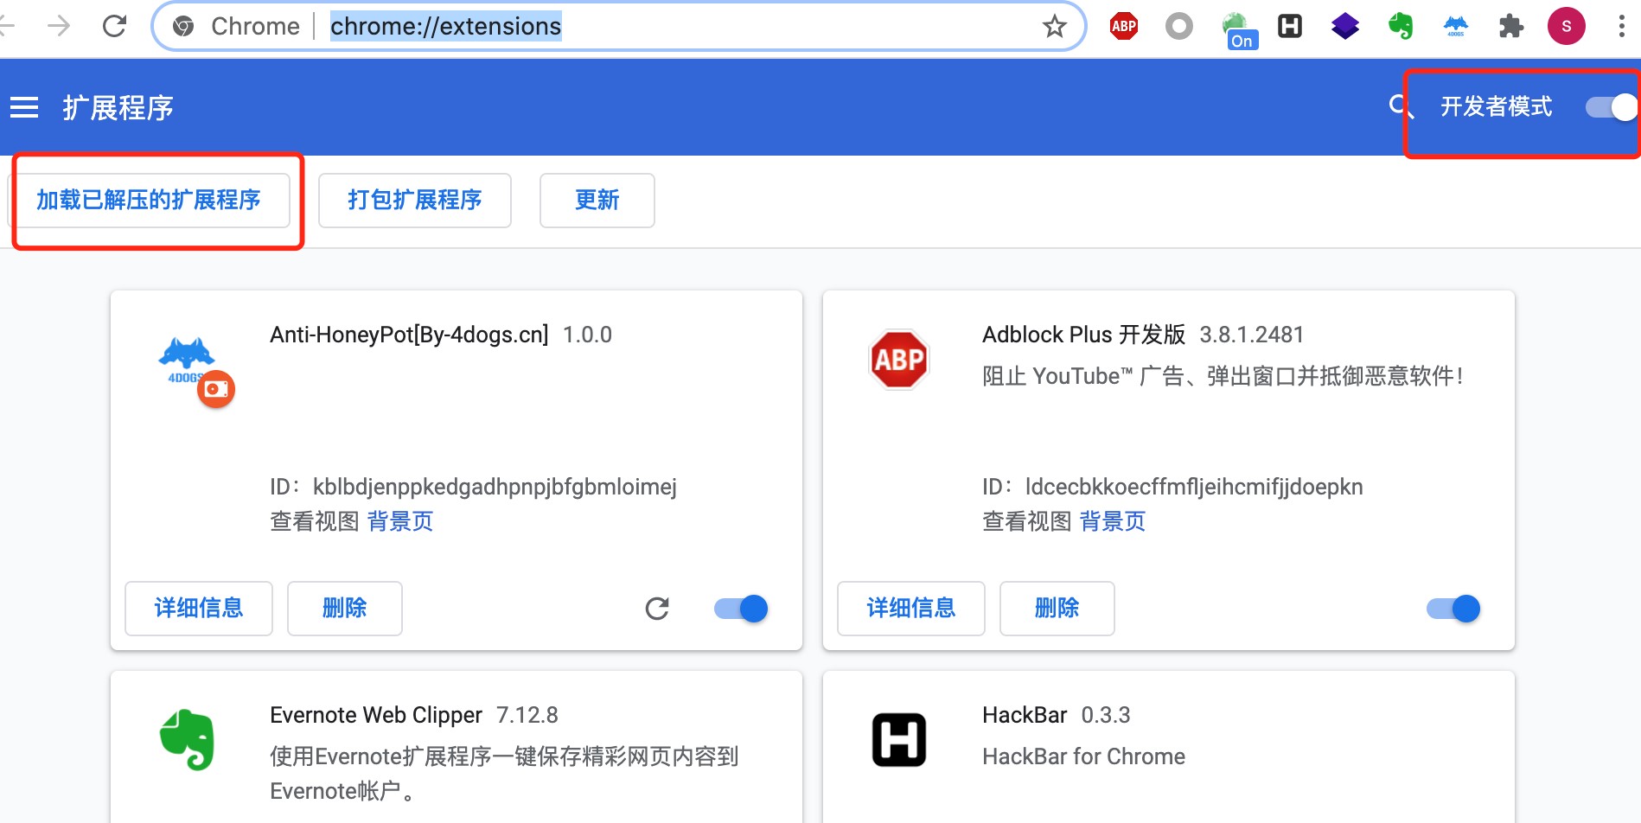Open the extensions puzzle piece menu
This screenshot has height=823, width=1641.
coord(1510,26)
